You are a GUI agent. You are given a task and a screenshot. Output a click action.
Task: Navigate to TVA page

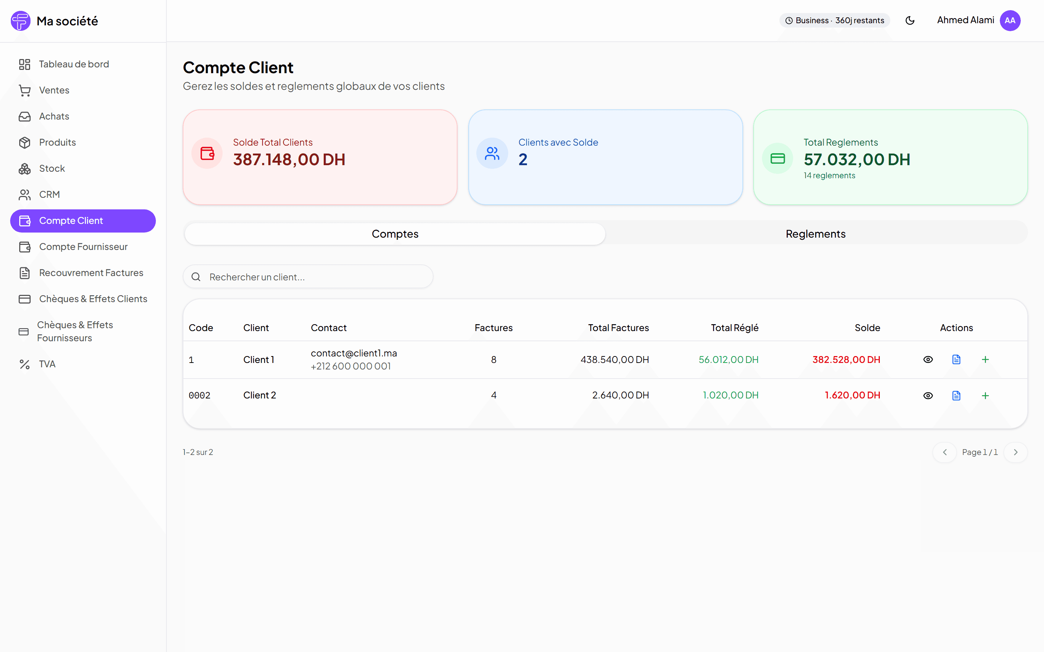83,364
